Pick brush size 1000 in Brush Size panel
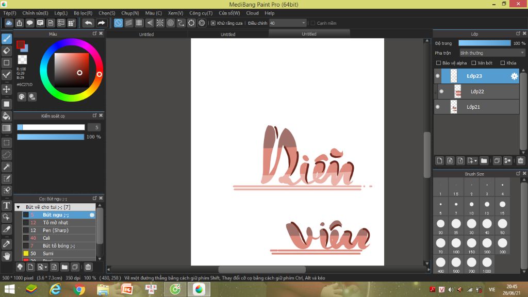Image resolution: width=528 pixels, height=297 pixels. [487, 265]
